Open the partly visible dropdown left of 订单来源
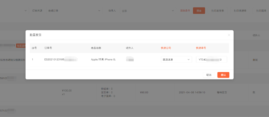269x117 pixels. tap(14, 11)
